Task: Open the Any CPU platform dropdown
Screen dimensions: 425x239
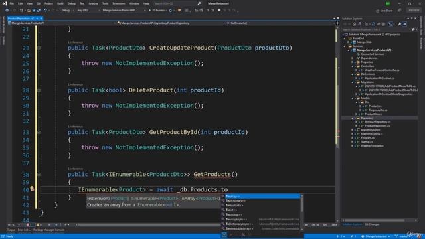Action: [x=88, y=11]
